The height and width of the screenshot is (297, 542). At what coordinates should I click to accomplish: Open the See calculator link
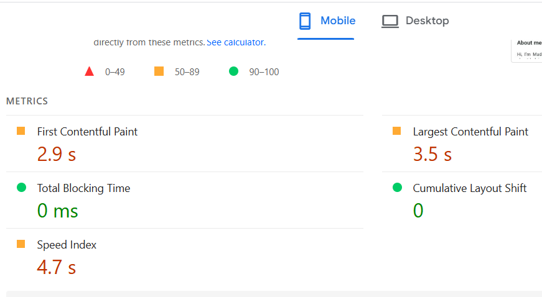236,42
